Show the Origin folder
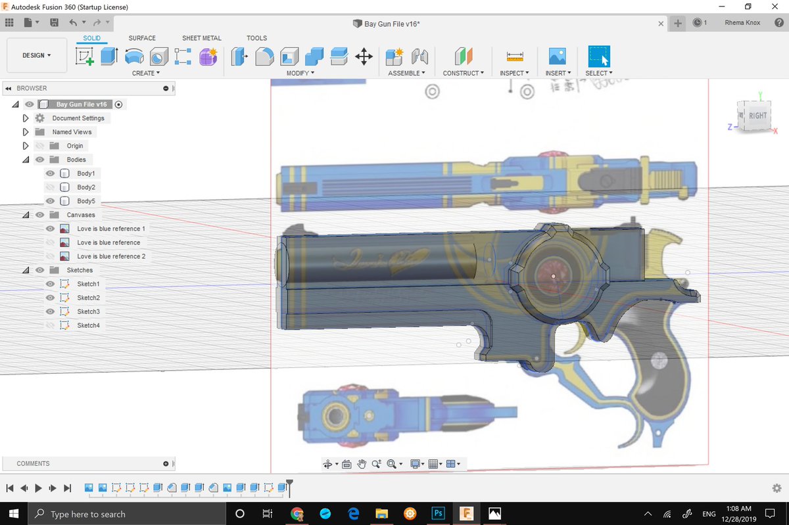The height and width of the screenshot is (525, 789). coord(39,146)
